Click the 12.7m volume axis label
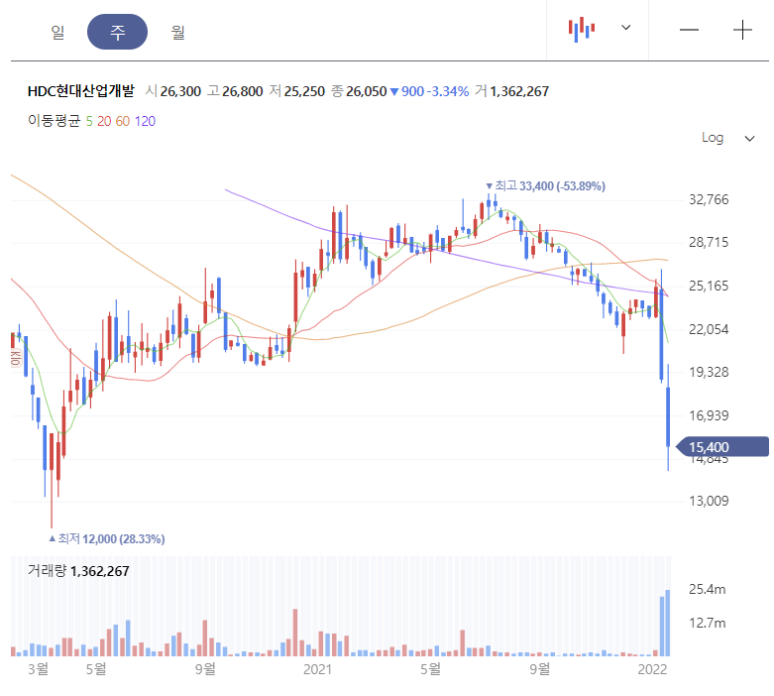Image resolution: width=774 pixels, height=696 pixels. click(708, 623)
